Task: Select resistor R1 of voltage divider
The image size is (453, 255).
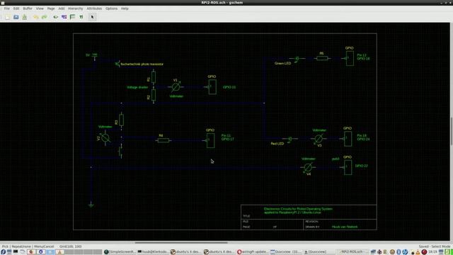Action: [x=154, y=77]
